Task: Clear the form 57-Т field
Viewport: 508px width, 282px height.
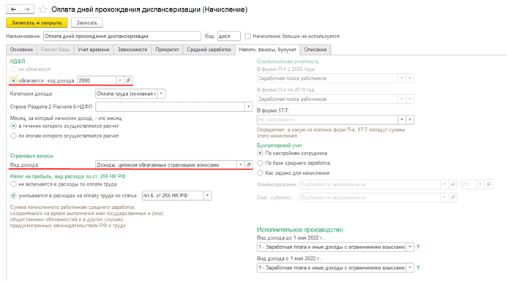Action: tap(410, 120)
